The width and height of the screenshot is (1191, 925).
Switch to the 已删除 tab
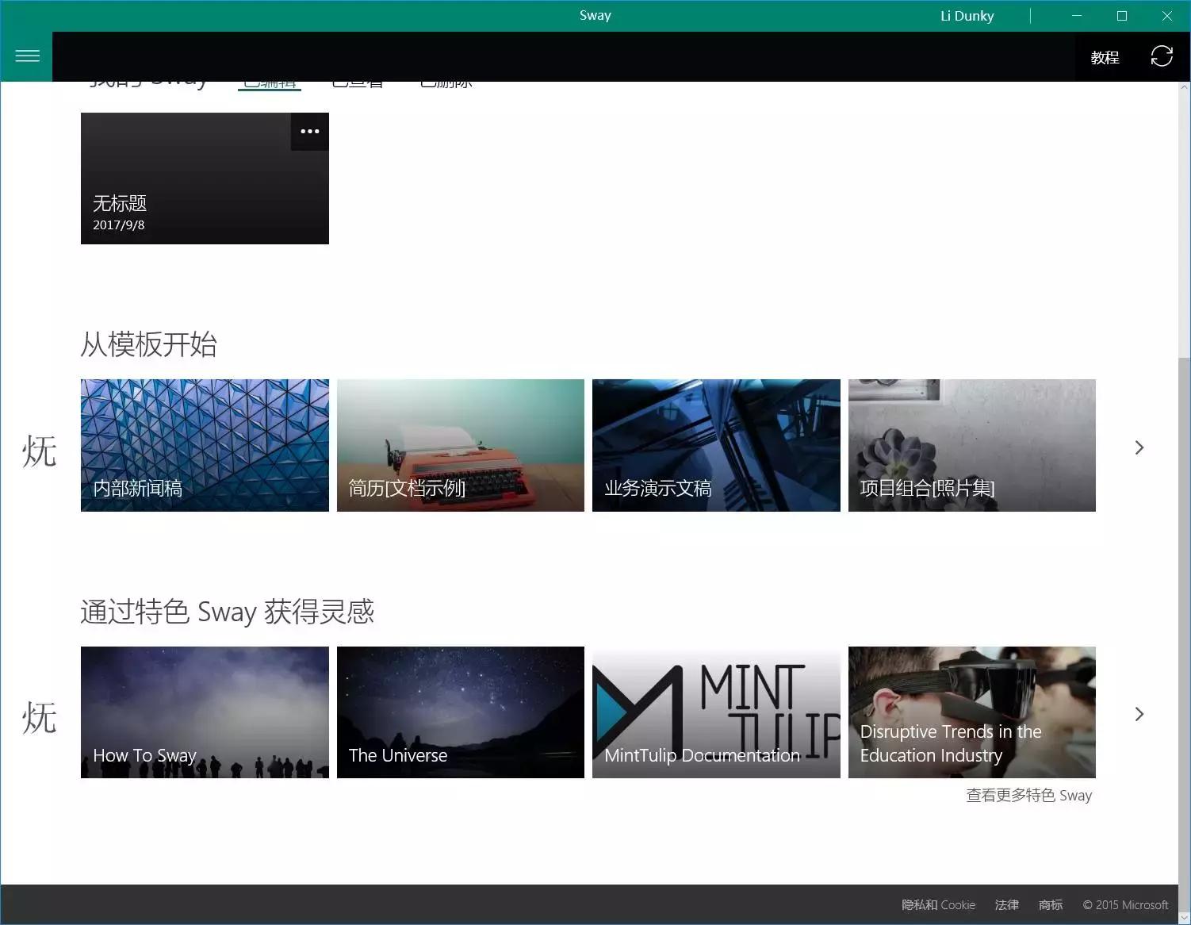(x=446, y=80)
